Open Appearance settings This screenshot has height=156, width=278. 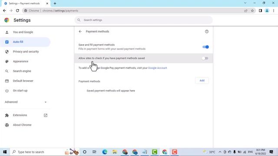coord(20,62)
